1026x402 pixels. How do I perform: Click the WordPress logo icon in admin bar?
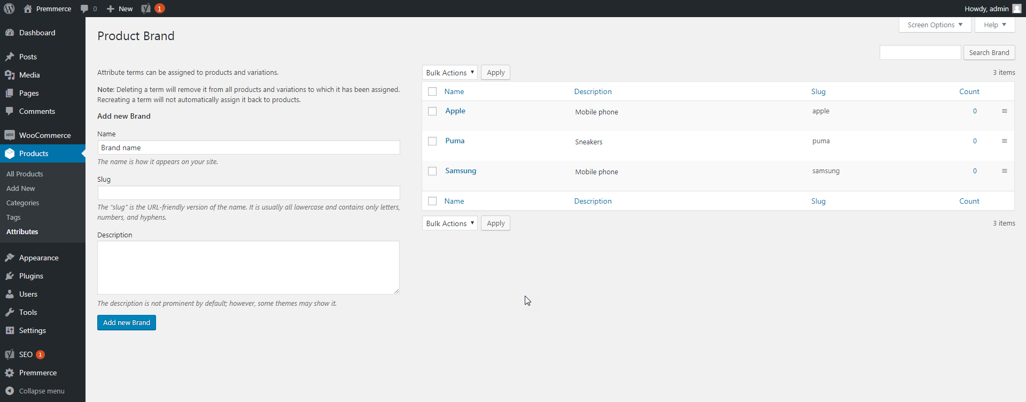(x=9, y=9)
